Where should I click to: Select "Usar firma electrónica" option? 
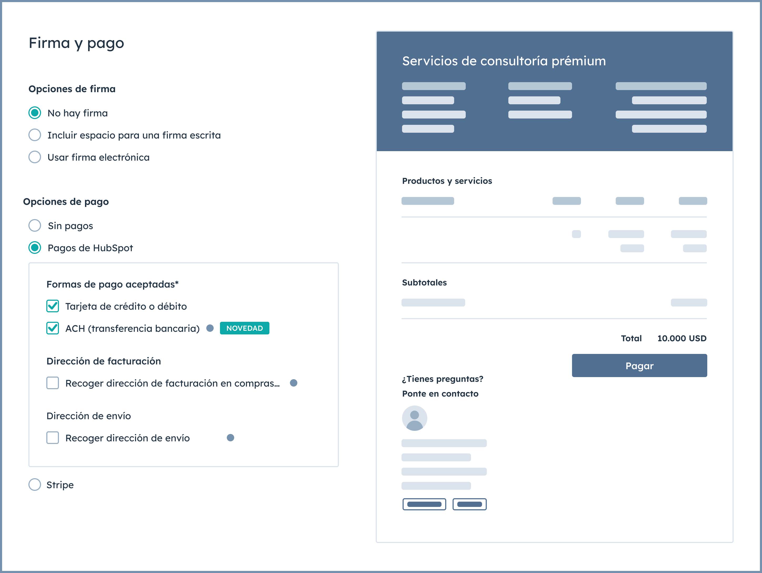[x=34, y=157]
